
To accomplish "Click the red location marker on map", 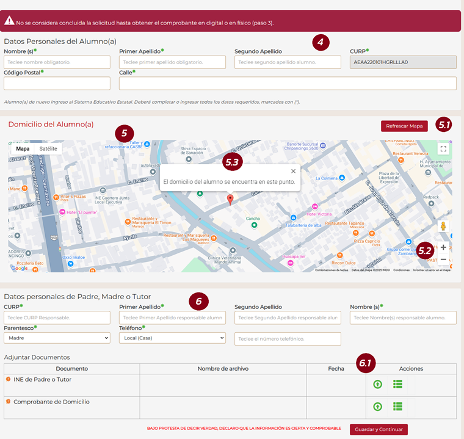I will click(230, 200).
